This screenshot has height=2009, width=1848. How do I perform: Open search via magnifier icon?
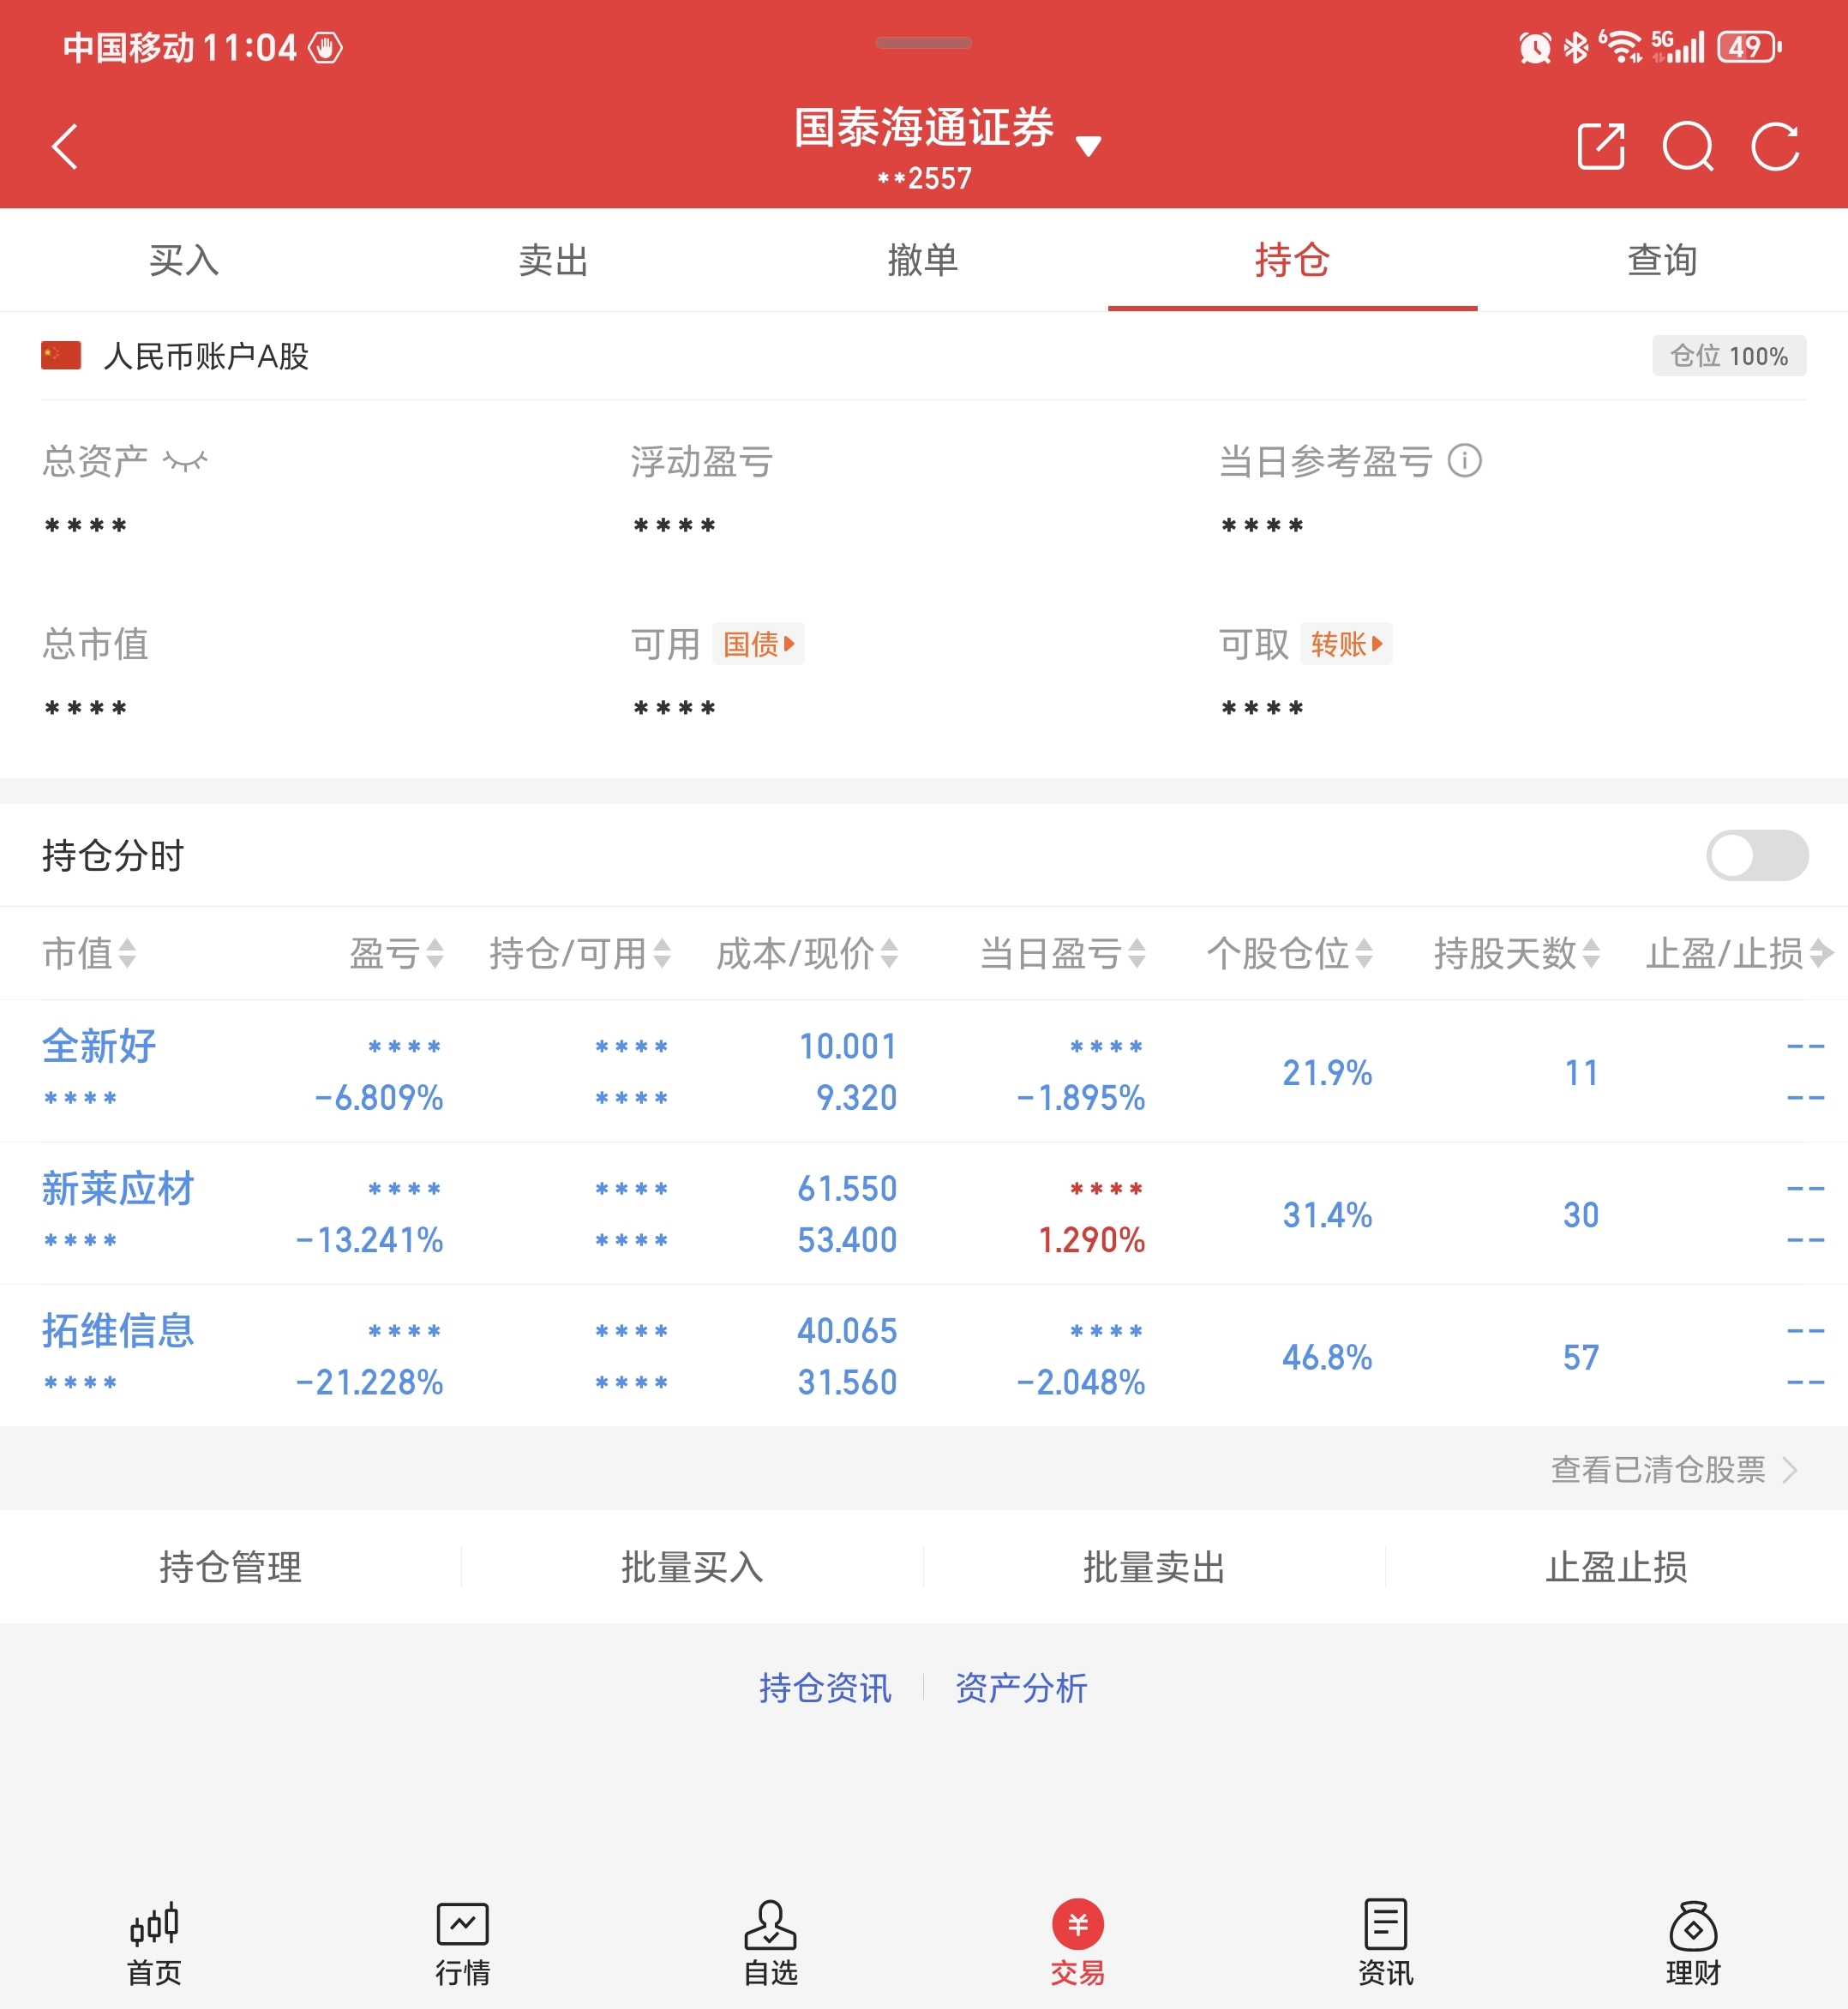click(1688, 147)
